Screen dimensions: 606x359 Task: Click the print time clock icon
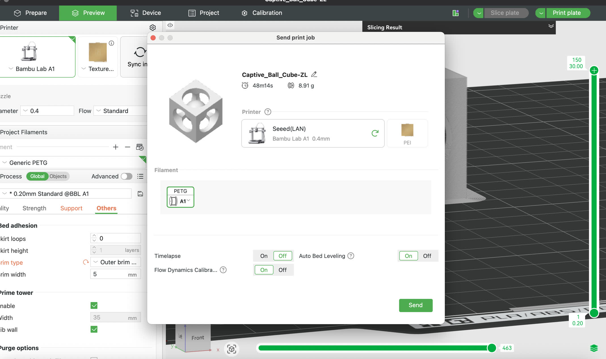245,85
